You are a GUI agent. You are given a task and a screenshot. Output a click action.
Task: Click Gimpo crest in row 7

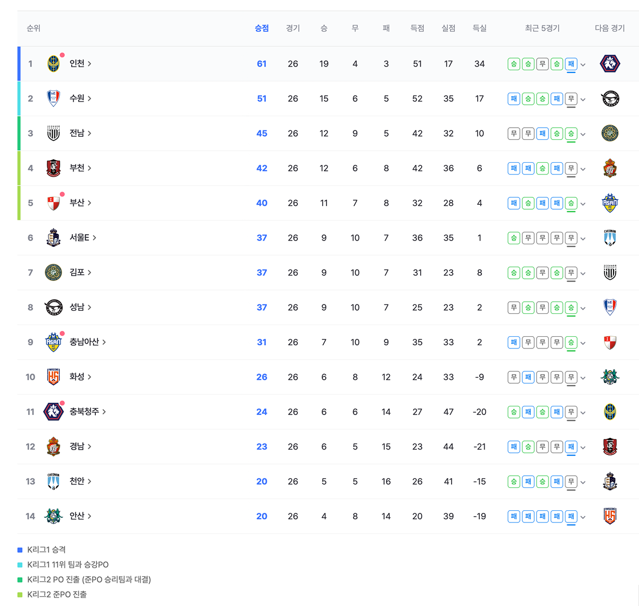[53, 272]
